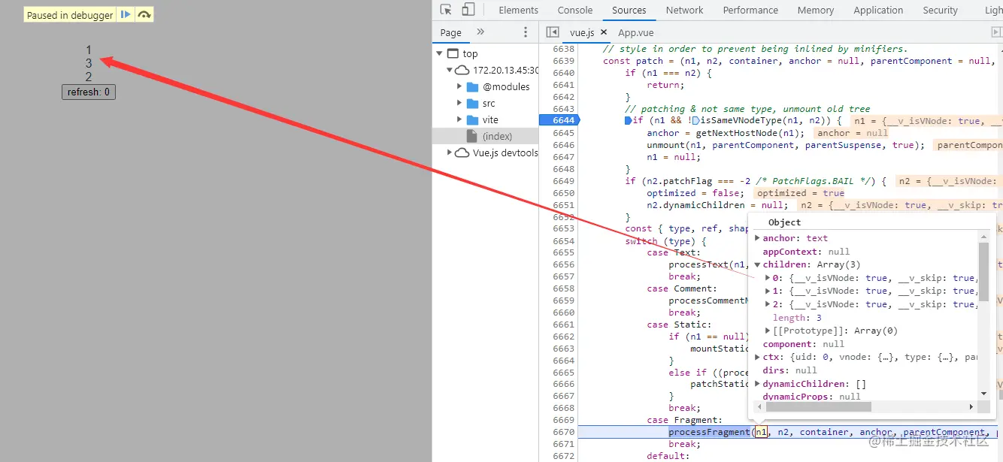The height and width of the screenshot is (462, 1003).
Task: Expand children item 2 in popup
Action: [768, 304]
